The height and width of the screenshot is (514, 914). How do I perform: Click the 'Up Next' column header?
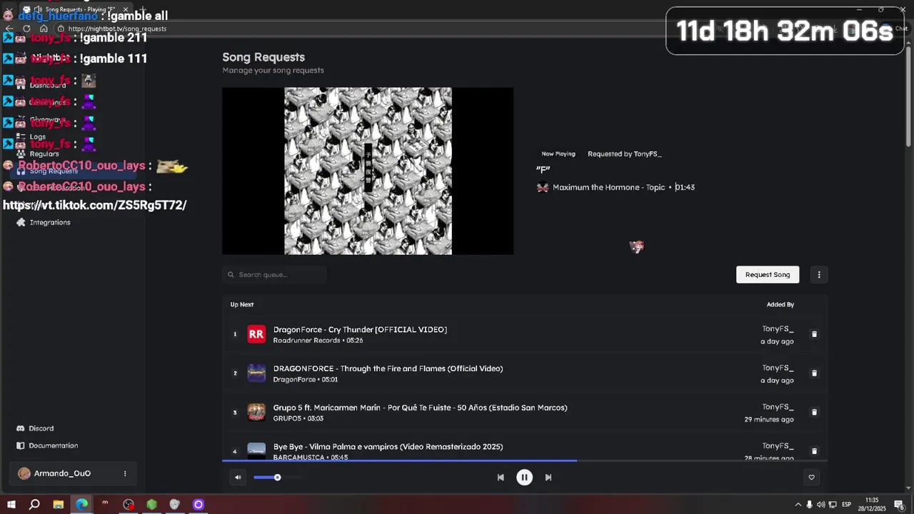(x=242, y=305)
